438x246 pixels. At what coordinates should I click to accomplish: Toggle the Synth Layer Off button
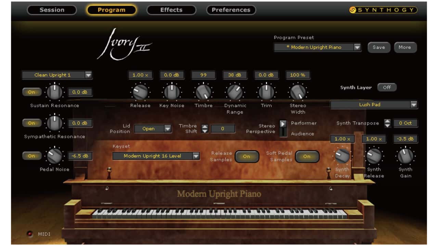click(387, 87)
